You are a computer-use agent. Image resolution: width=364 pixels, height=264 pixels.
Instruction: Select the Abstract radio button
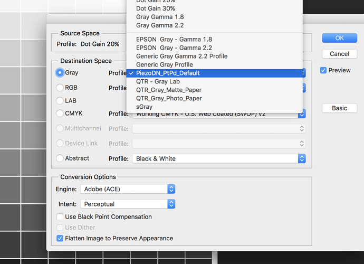(x=60, y=158)
